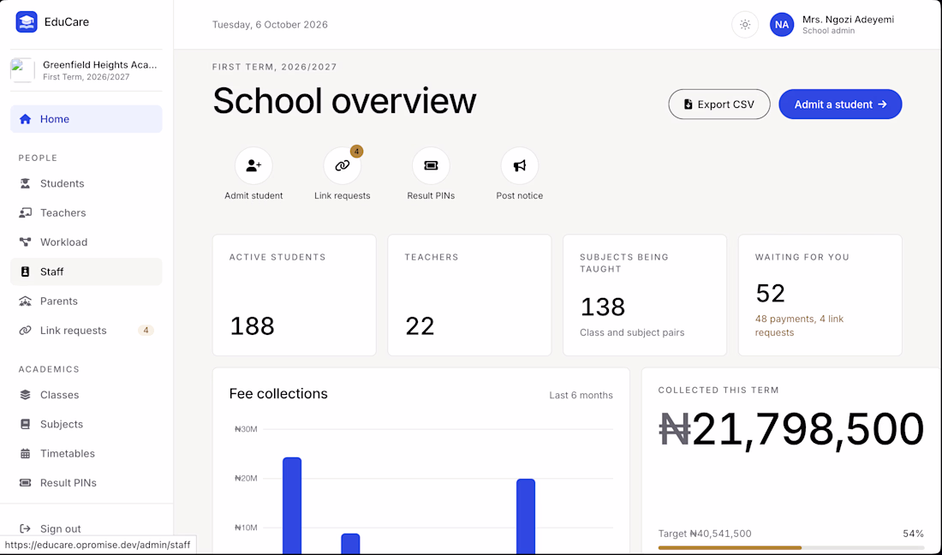The width and height of the screenshot is (942, 555).
Task: Open the Workload sidebar item
Action: click(86, 242)
